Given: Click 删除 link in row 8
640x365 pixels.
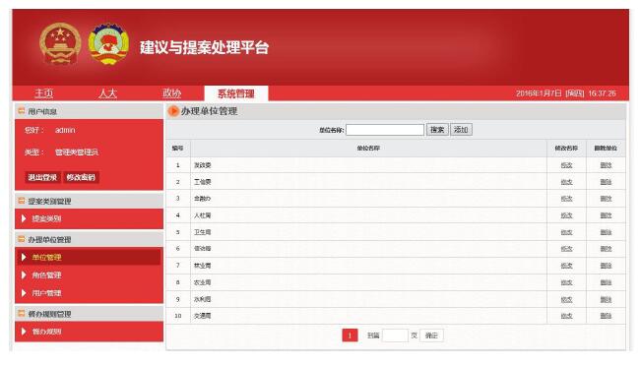Looking at the screenshot, I should (606, 282).
